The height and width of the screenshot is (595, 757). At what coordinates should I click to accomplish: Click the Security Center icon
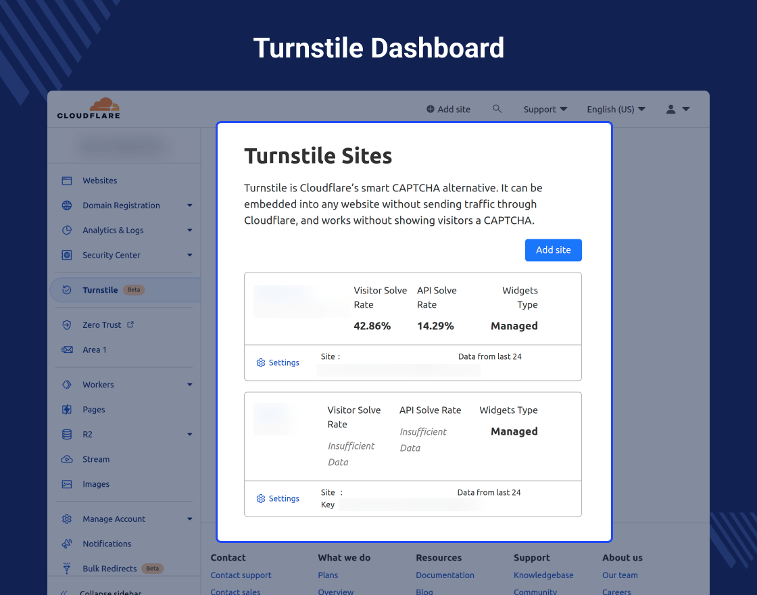click(x=67, y=255)
